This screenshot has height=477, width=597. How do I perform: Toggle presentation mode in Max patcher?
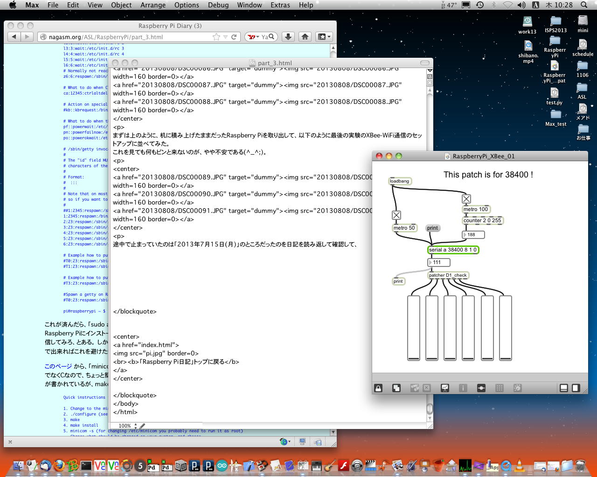click(445, 388)
